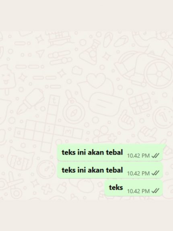Click the cube doodle in chat wallpaper
The image size is (173, 231).
click(140, 103)
